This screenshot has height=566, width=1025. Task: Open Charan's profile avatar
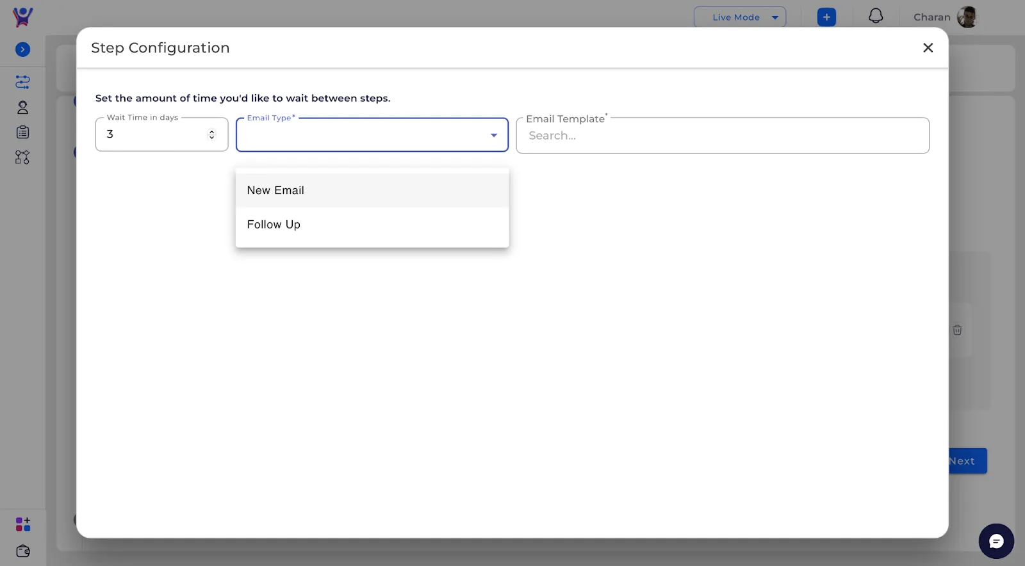pyautogui.click(x=967, y=17)
